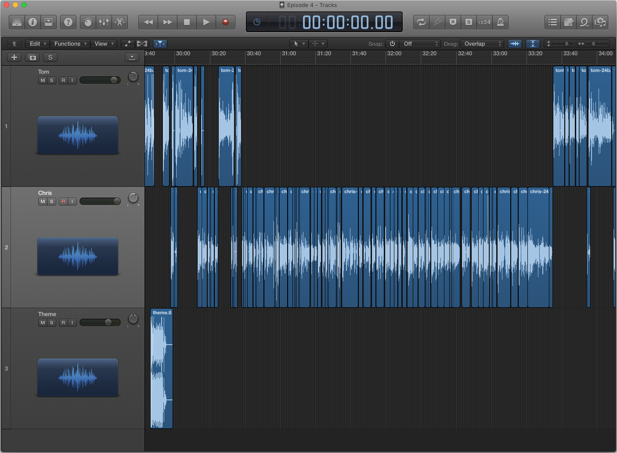Click the 32:00 mark in the ruler
The image size is (617, 453).
pos(394,54)
